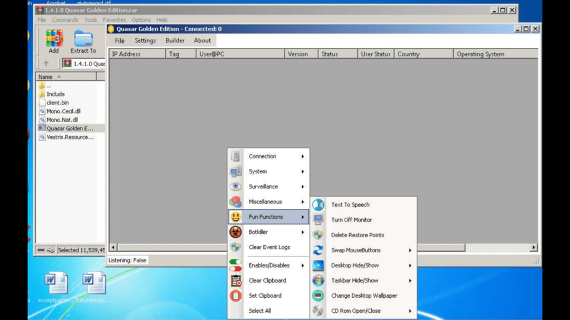
Task: Sort by the User Status column header
Action: click(x=376, y=54)
